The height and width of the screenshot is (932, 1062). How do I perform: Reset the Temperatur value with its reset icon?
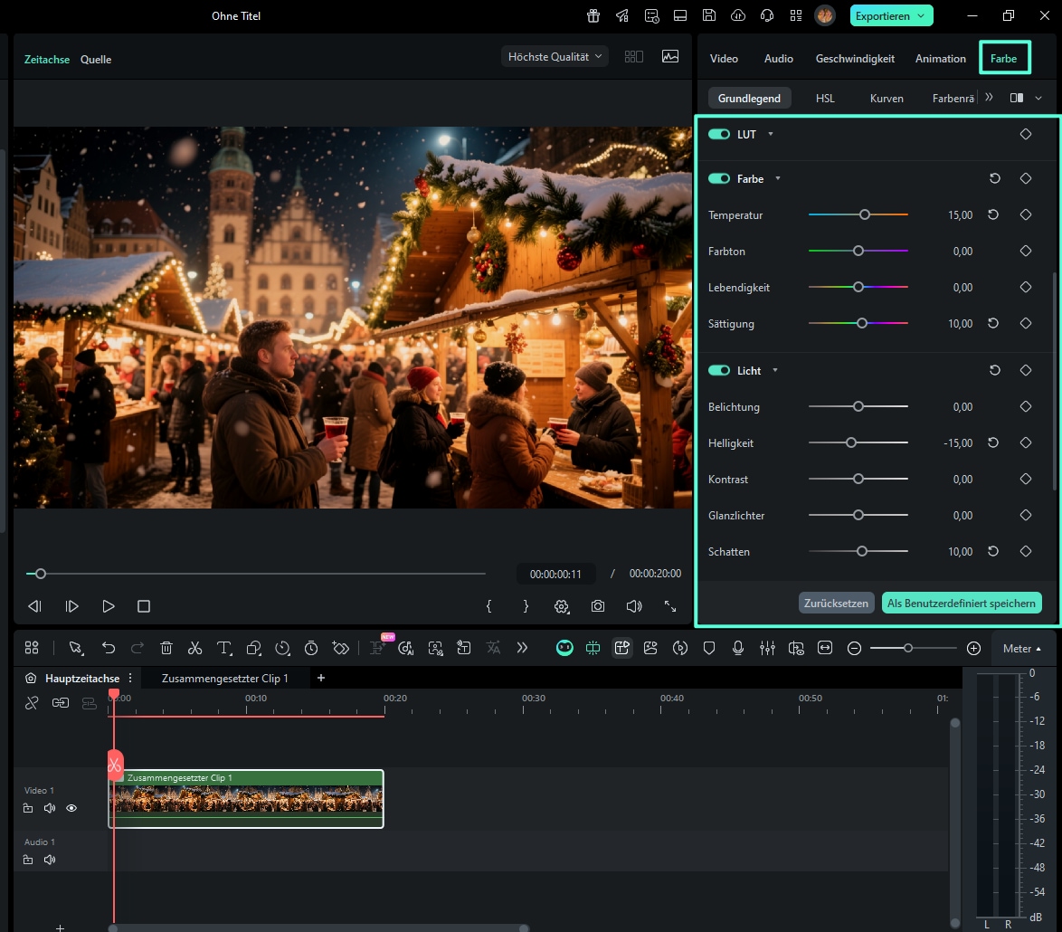click(993, 215)
